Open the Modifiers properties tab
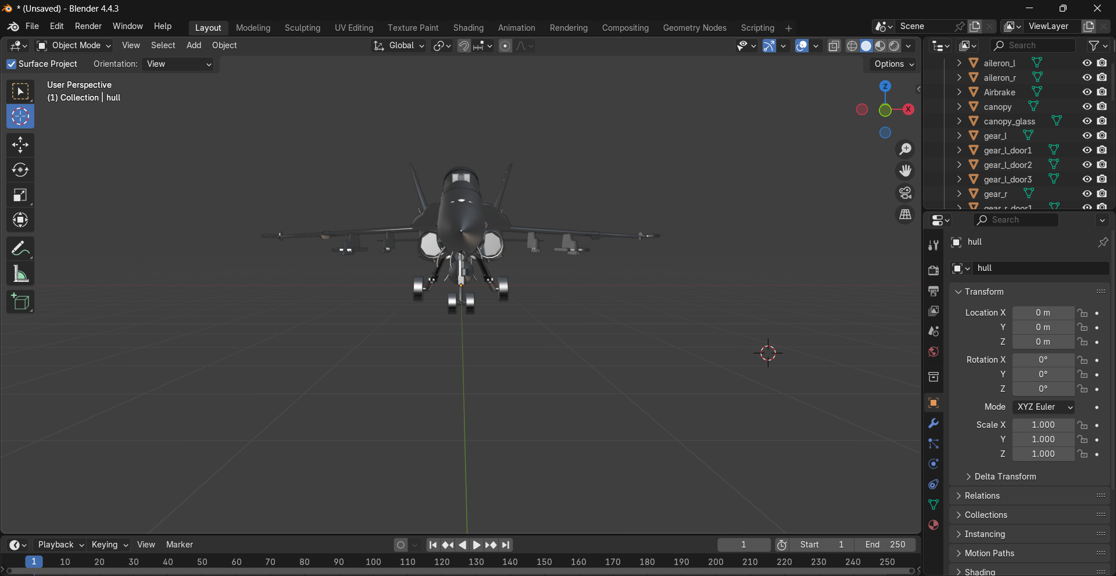Viewport: 1116px width, 576px height. tap(933, 423)
